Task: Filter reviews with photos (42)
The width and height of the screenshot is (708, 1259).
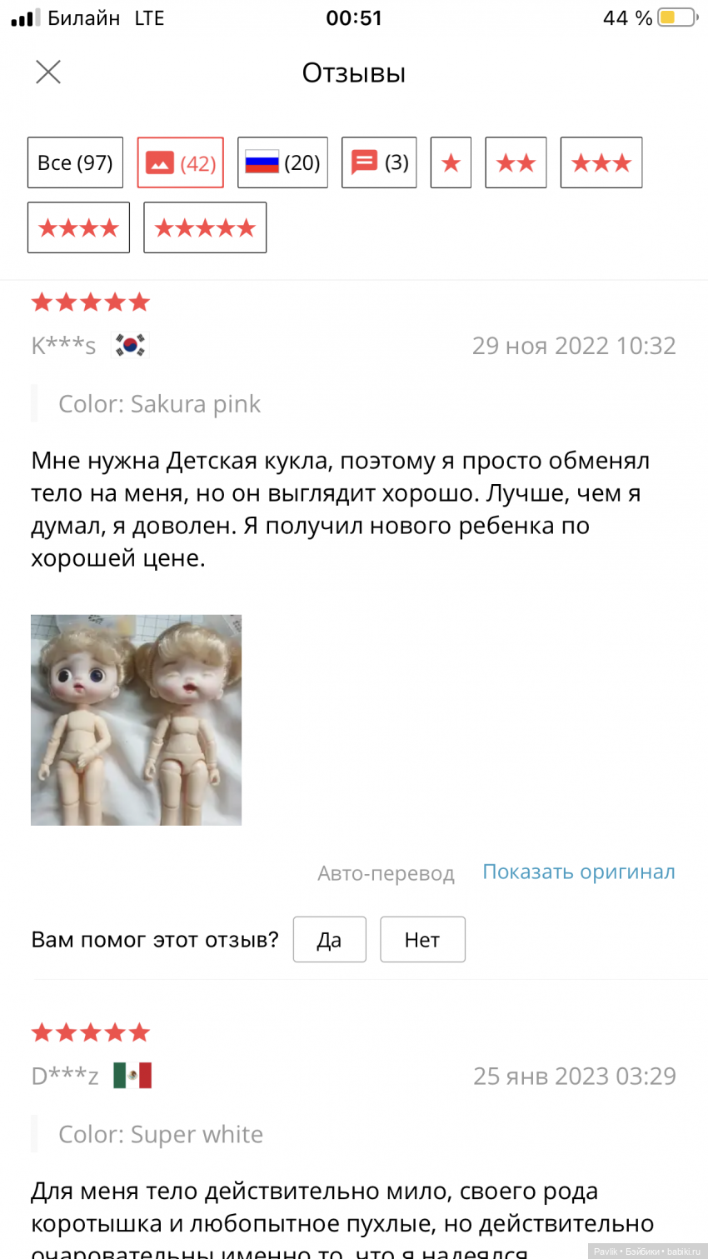Action: point(181,162)
